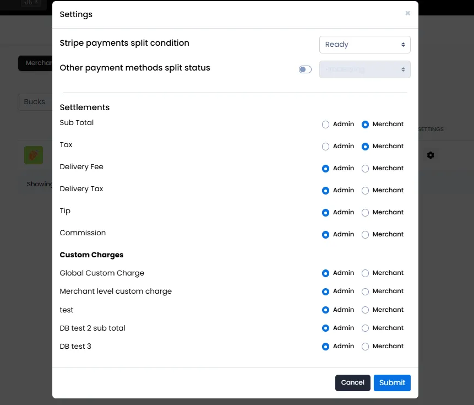Screen dimensions: 474x405
Task: Choose Merchant for Tax settlement
Action: coord(365,147)
